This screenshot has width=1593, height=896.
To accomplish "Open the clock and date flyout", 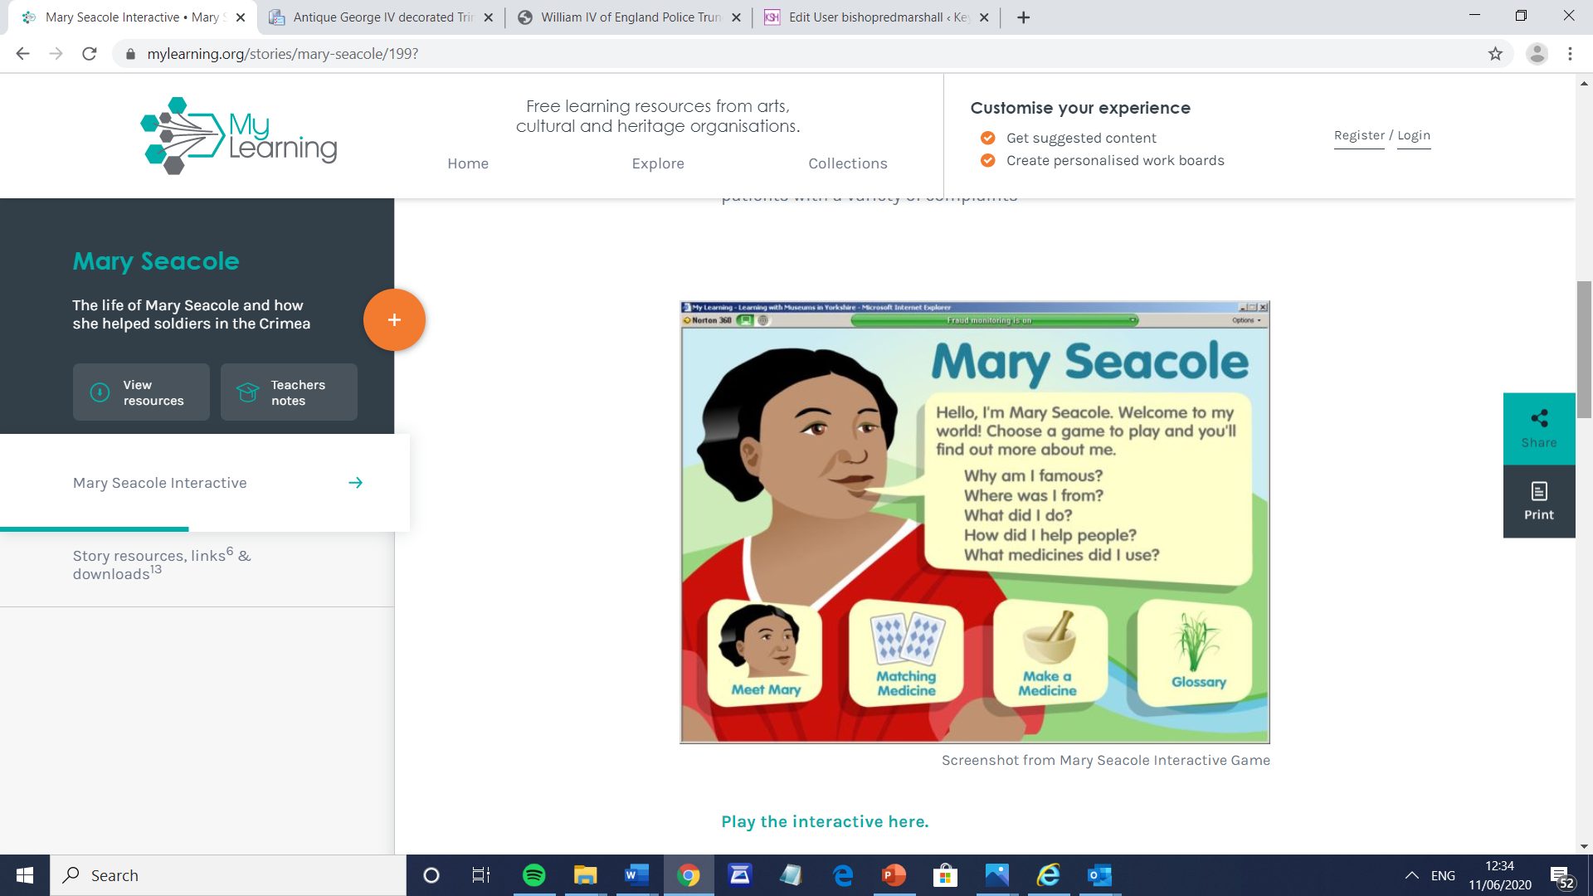I will point(1500,875).
